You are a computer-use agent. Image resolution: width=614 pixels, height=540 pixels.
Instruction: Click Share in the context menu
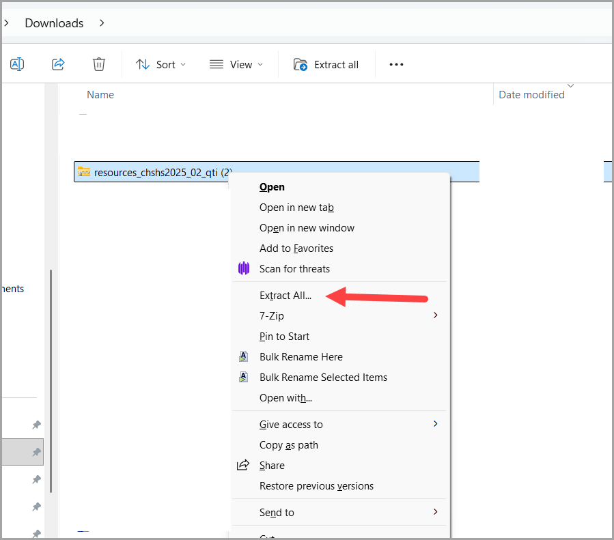point(272,466)
